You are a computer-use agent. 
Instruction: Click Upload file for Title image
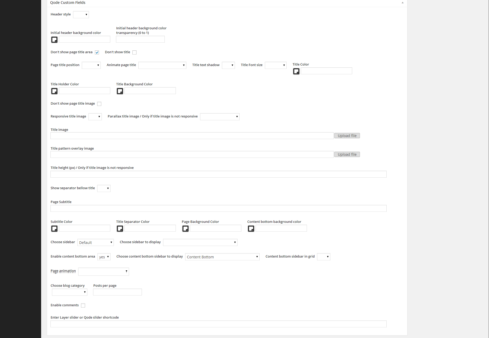click(347, 136)
